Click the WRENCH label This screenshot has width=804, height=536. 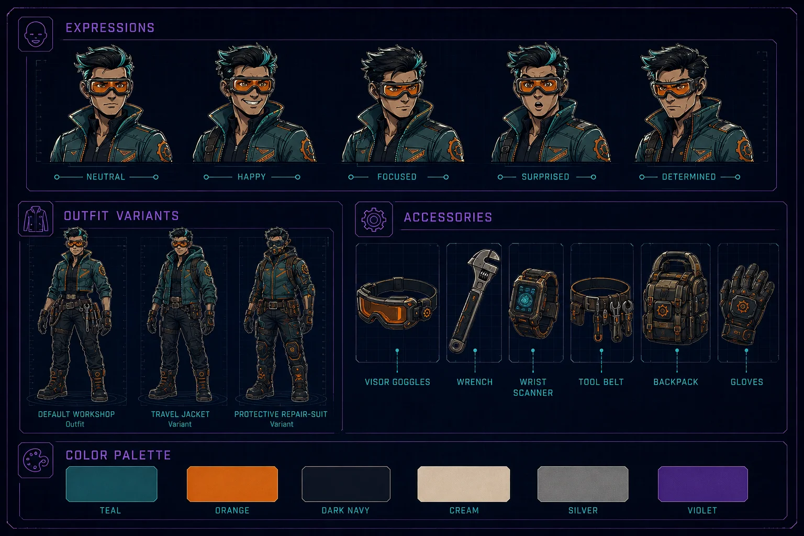pos(475,382)
